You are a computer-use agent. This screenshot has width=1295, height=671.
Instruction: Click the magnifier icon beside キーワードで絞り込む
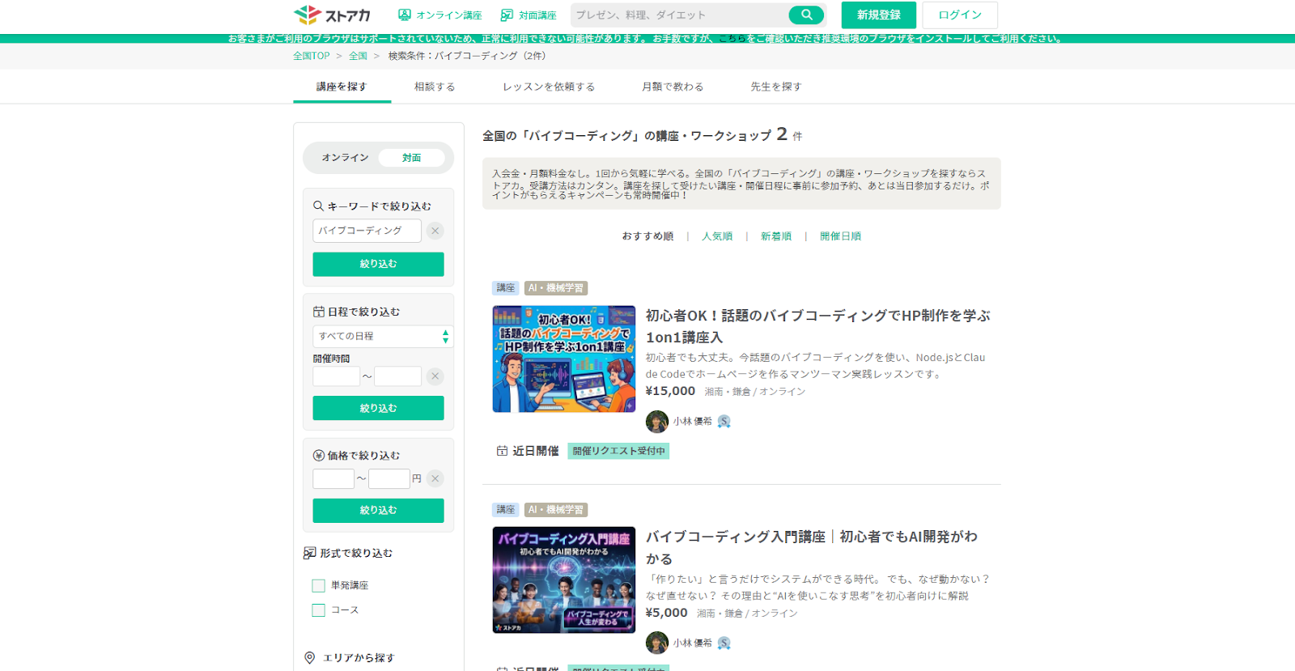click(319, 206)
